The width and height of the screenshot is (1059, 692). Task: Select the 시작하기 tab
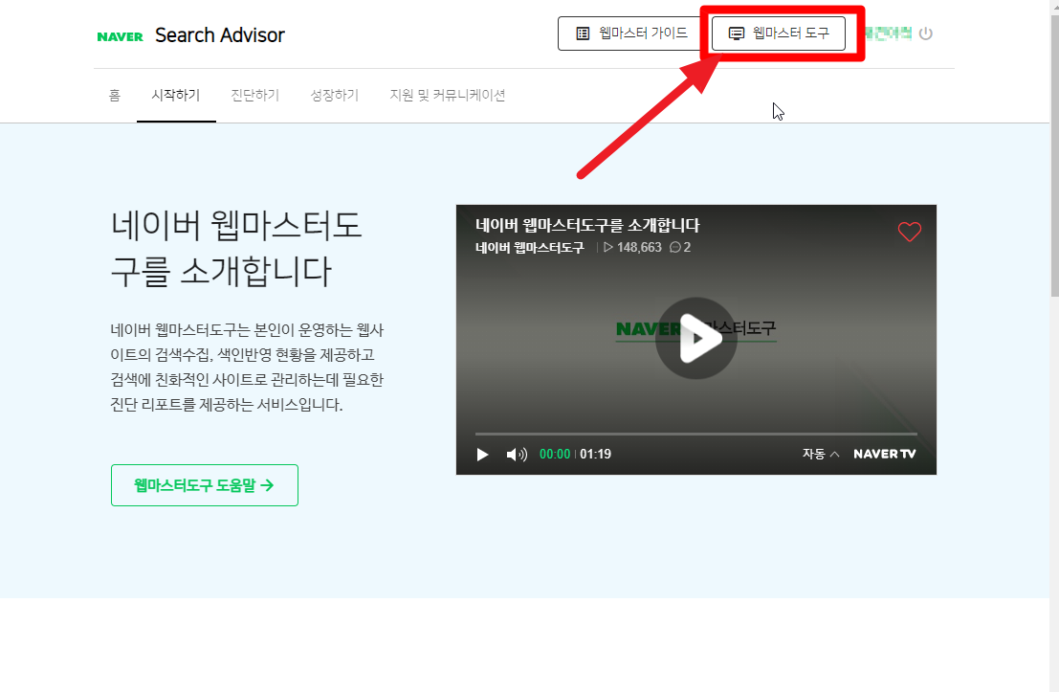click(x=176, y=96)
